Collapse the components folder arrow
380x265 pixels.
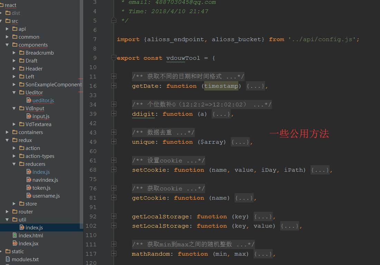point(7,45)
